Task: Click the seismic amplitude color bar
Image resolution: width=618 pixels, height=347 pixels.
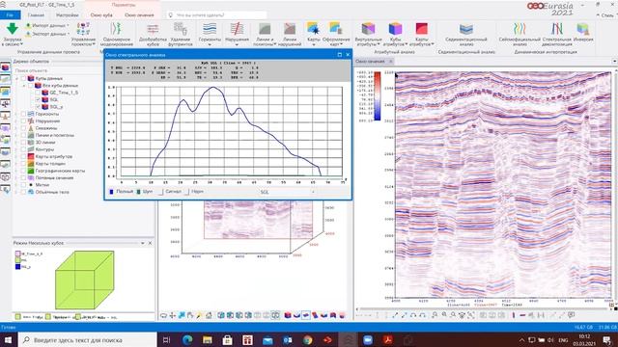Action: pyautogui.click(x=378, y=96)
